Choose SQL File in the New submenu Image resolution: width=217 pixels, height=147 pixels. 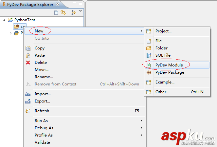tap(177, 55)
